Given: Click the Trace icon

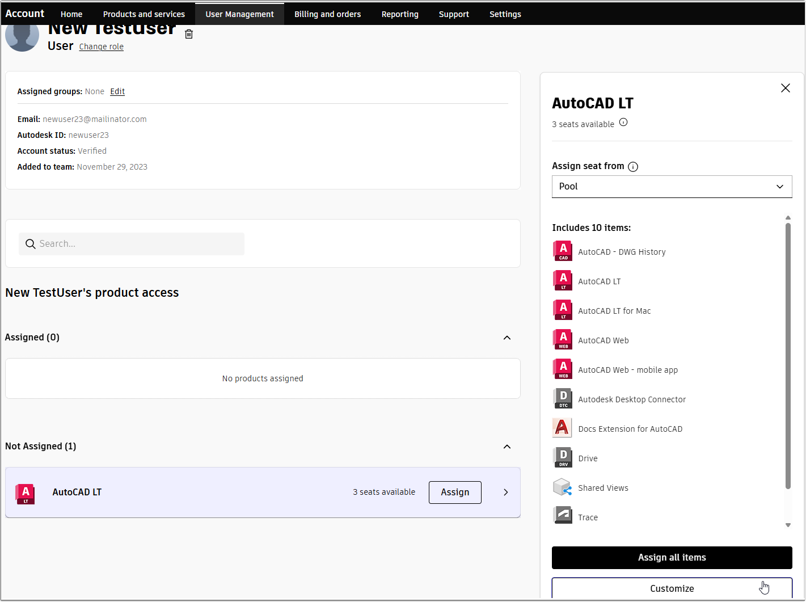Looking at the screenshot, I should (x=562, y=516).
